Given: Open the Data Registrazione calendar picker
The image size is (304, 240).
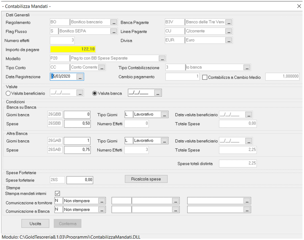Looking at the screenshot, I should tap(80, 77).
